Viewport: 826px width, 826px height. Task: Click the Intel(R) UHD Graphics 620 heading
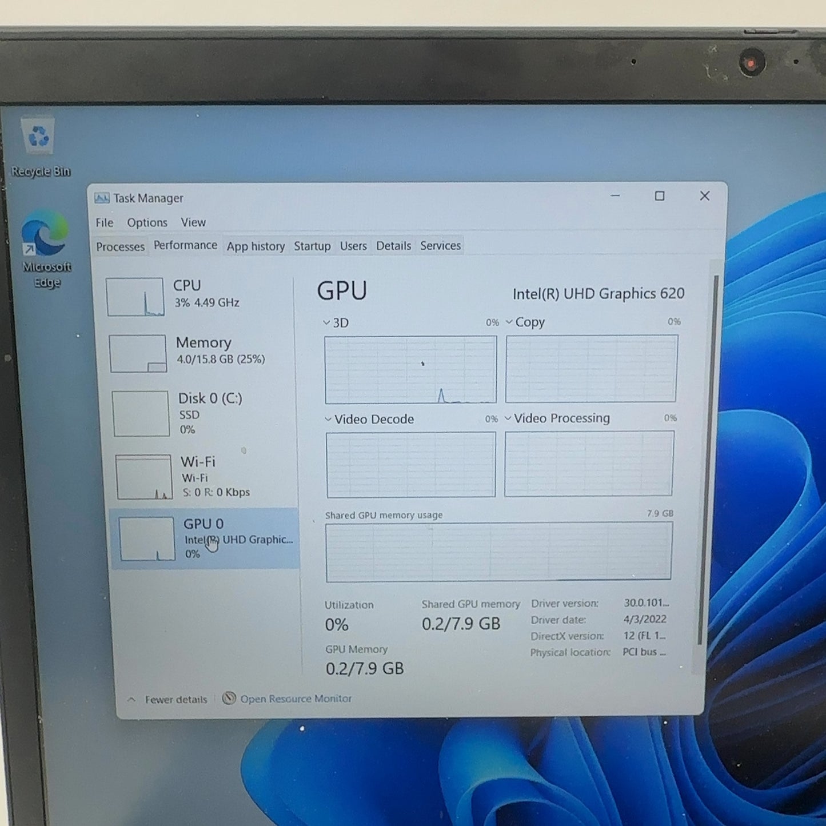(598, 294)
